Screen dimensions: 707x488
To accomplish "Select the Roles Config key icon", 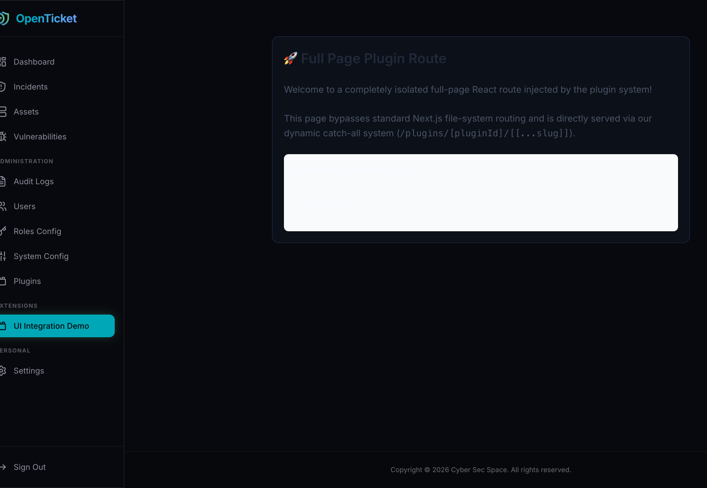I will click(x=3, y=231).
